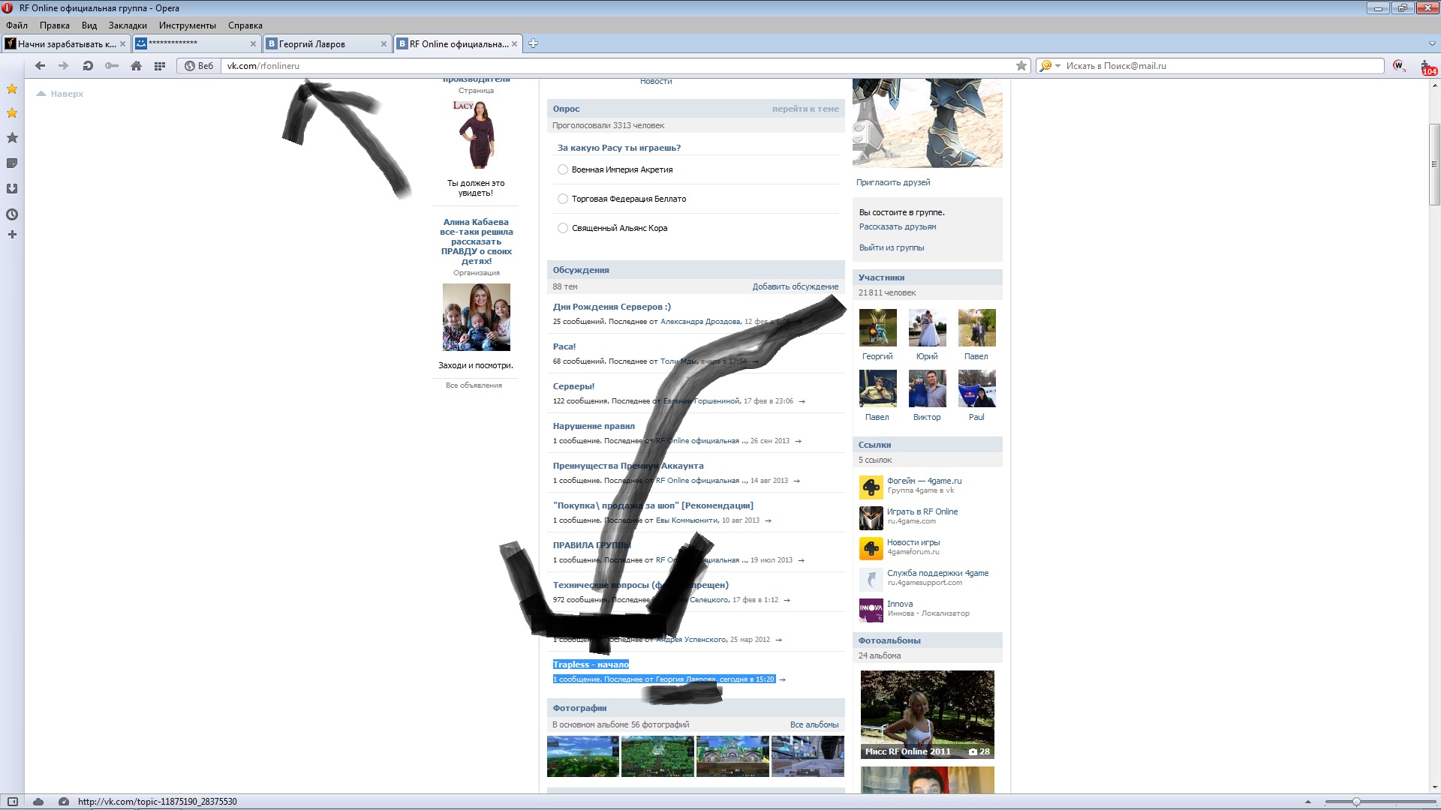This screenshot has height=810, width=1441.
Task: Open Мисс RF Online 2011 album
Action: (x=927, y=715)
